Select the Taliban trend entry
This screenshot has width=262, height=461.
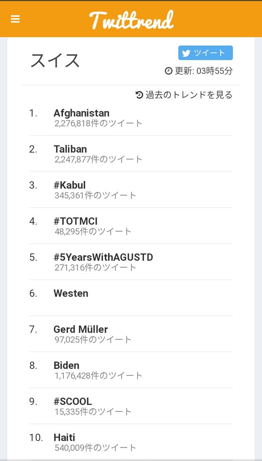70,149
